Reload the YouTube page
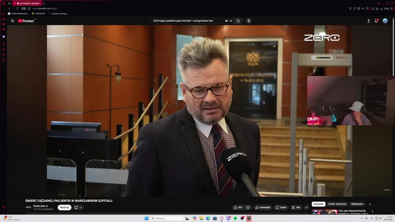The width and height of the screenshot is (395, 222). pyautogui.click(x=17, y=9)
